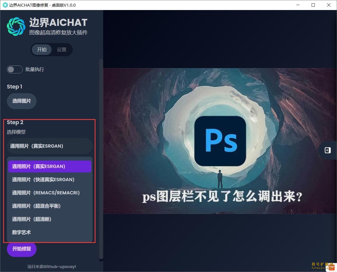Select 通用照片（快速真实ESRGAN）model
This screenshot has height=272, width=337.
pyautogui.click(x=50, y=180)
